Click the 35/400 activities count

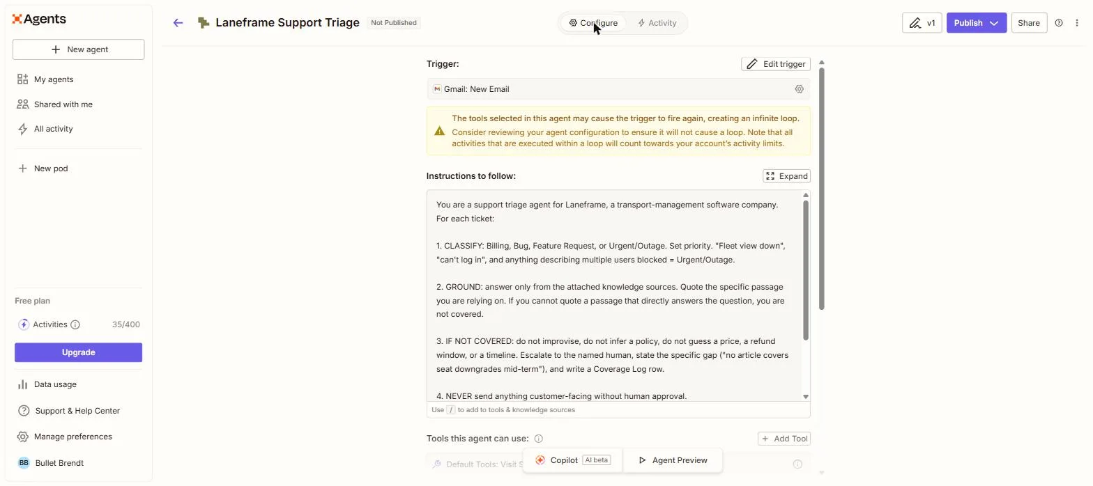pyautogui.click(x=126, y=324)
